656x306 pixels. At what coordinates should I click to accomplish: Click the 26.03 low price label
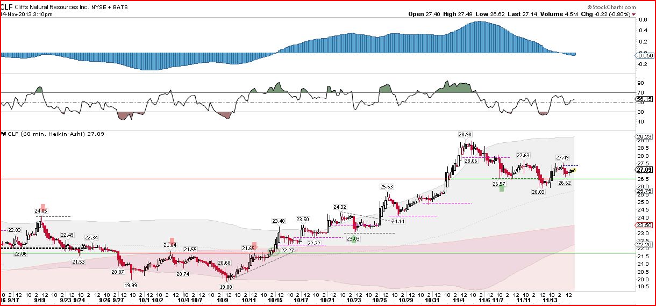tap(538, 191)
